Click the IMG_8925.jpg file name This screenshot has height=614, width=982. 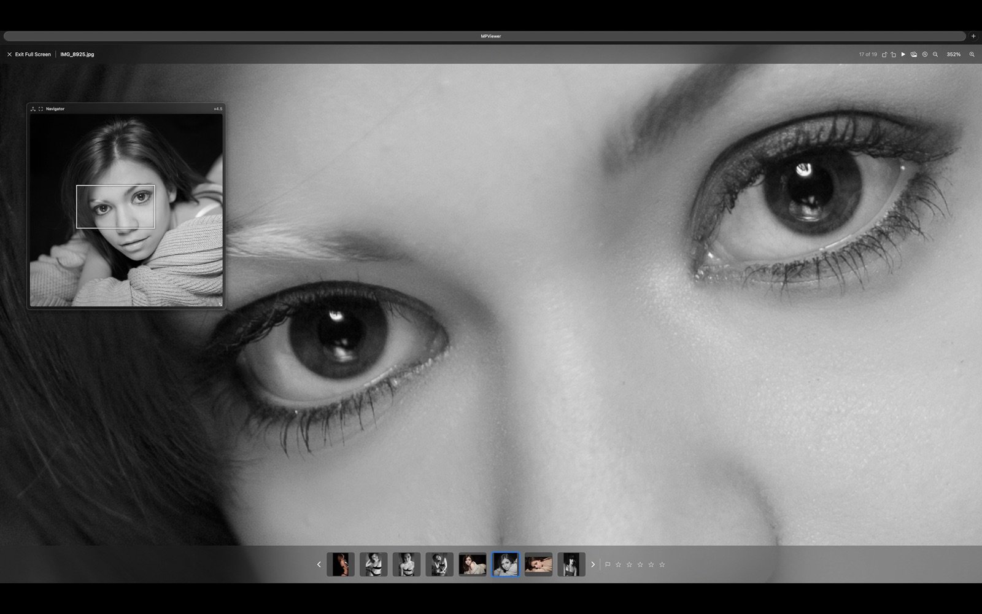pyautogui.click(x=77, y=55)
